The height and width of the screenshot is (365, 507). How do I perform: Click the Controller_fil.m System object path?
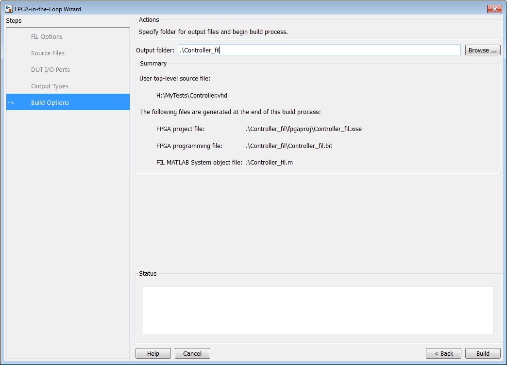(269, 163)
